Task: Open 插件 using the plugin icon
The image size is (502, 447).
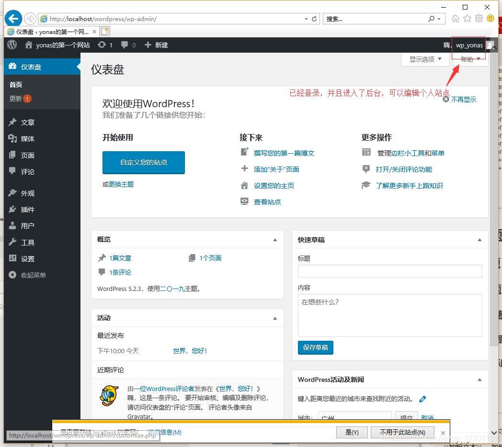Action: [12, 209]
